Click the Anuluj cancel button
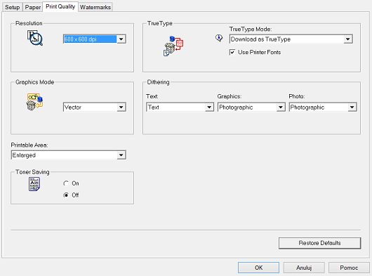Screen dimensions: 372x276 pos(304,268)
